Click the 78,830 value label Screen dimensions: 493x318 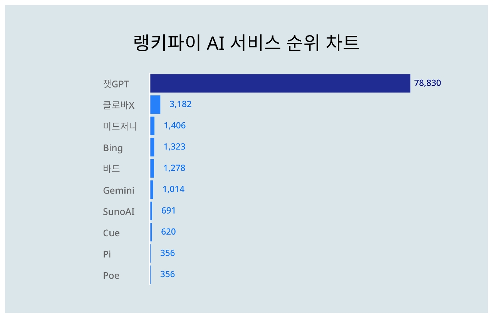click(x=428, y=83)
